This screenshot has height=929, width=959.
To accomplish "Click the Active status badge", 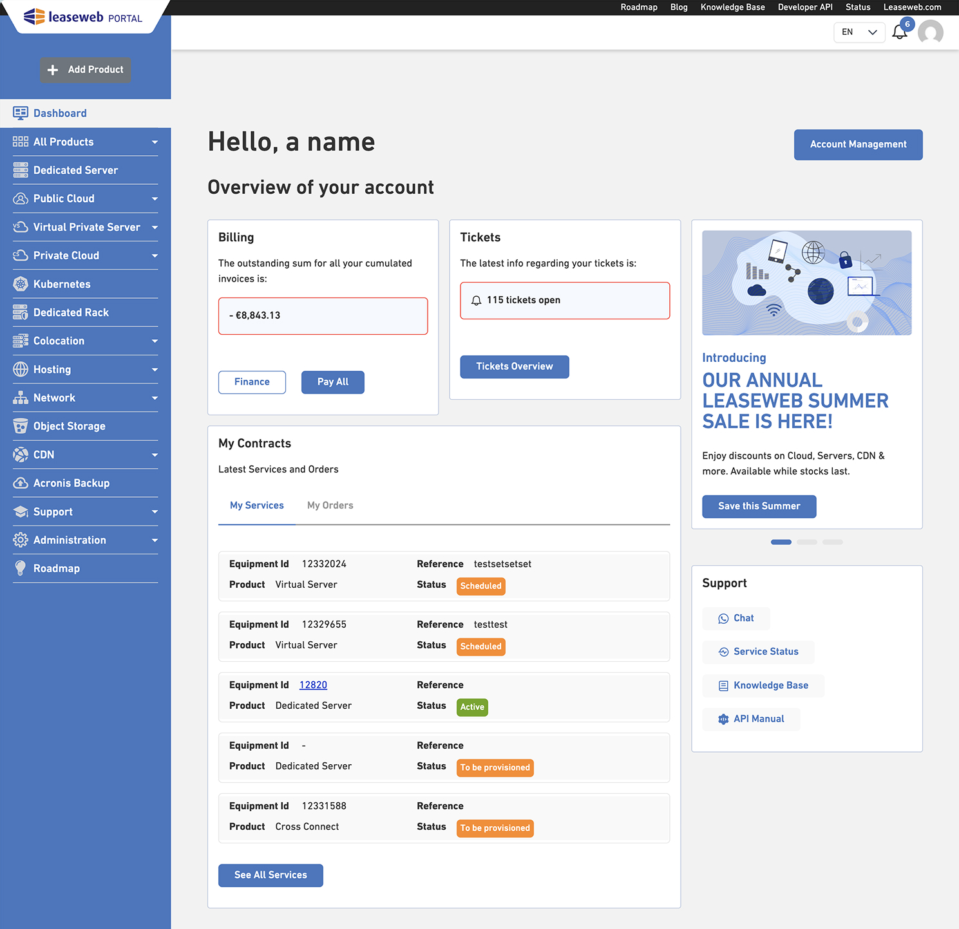I will tap(472, 708).
